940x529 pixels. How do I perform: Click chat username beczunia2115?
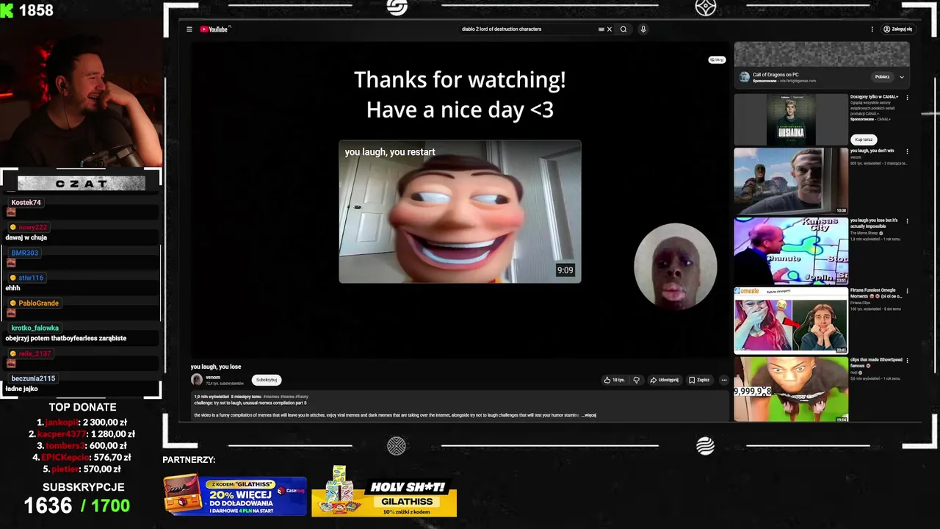point(33,378)
